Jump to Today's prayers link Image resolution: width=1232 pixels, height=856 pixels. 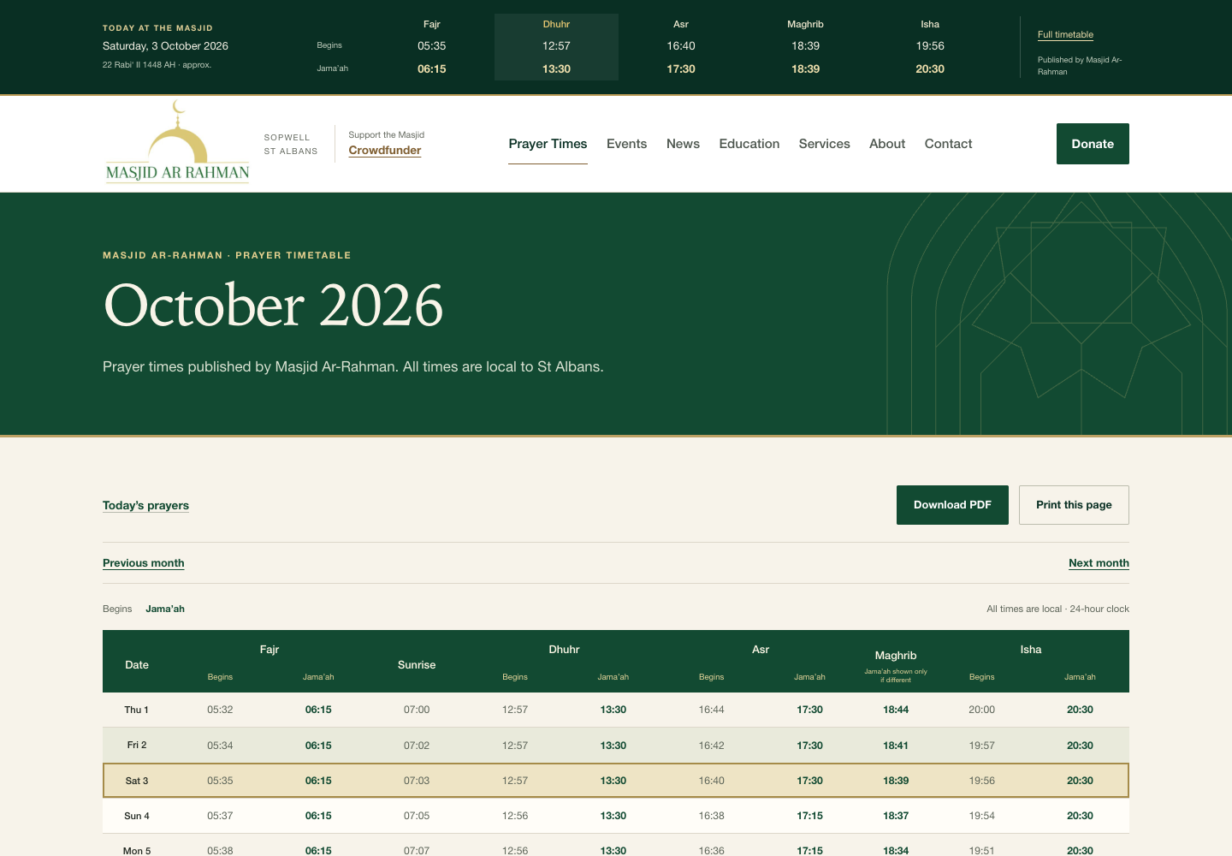(x=145, y=506)
